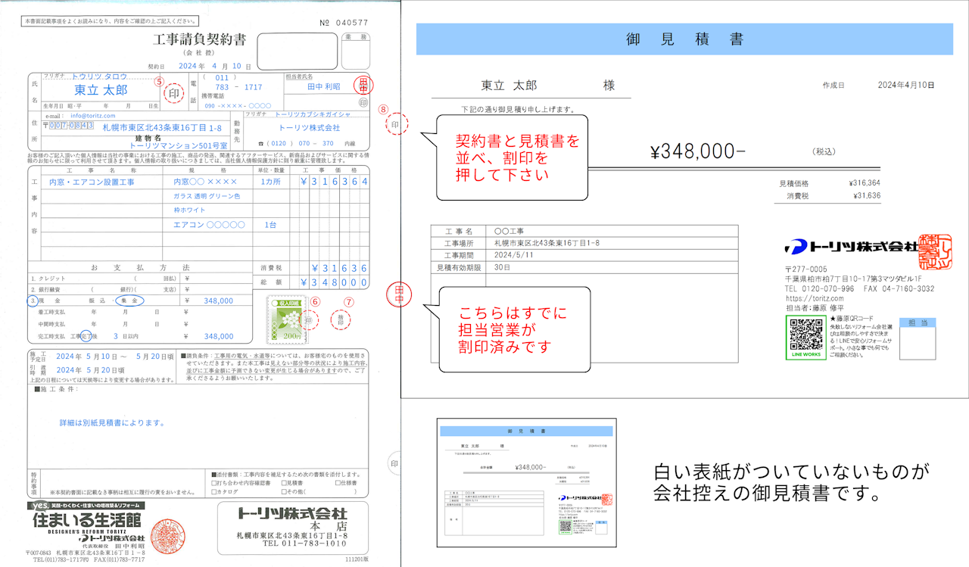Open the info@toritz.com email address
This screenshot has width=969, height=567.
93,115
